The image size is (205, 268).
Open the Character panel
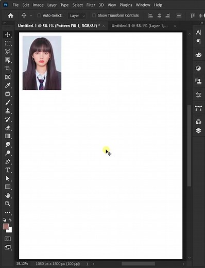tap(198, 32)
